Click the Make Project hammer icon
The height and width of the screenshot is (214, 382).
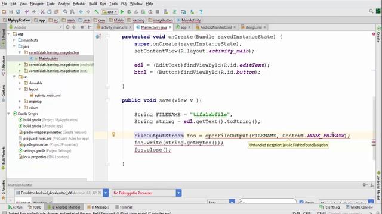[x=97, y=12]
